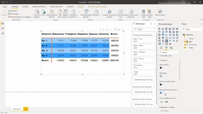Select the Страница 1 page tab
The width and height of the screenshot is (203, 114).
(17, 109)
